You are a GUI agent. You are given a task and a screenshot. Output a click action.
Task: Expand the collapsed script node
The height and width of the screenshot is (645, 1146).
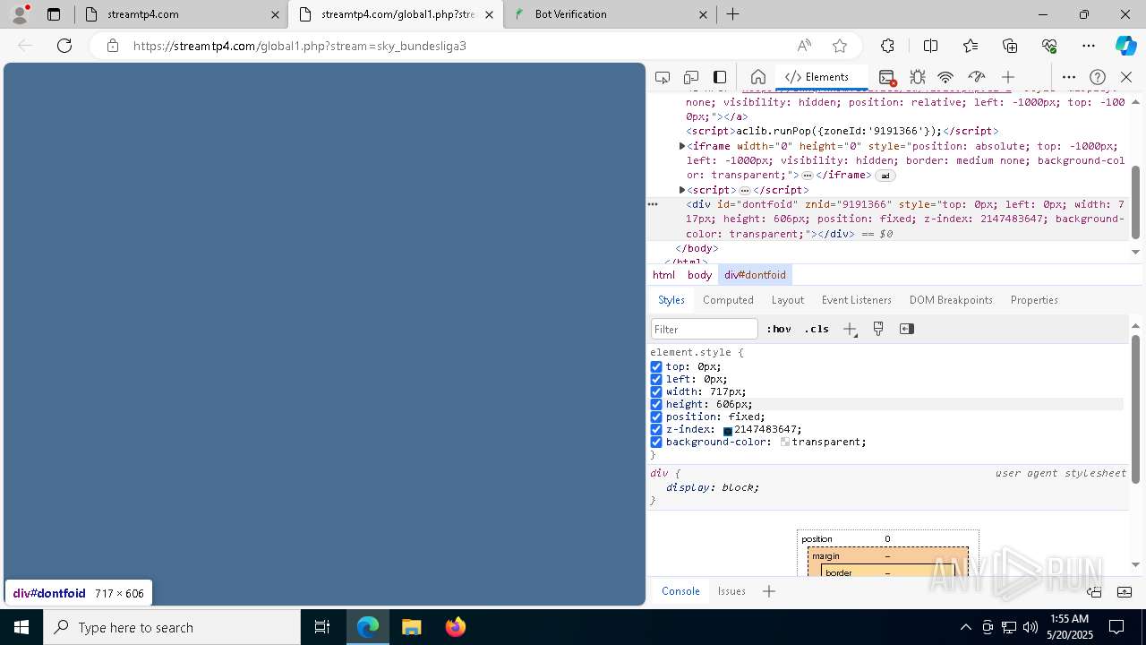click(682, 190)
